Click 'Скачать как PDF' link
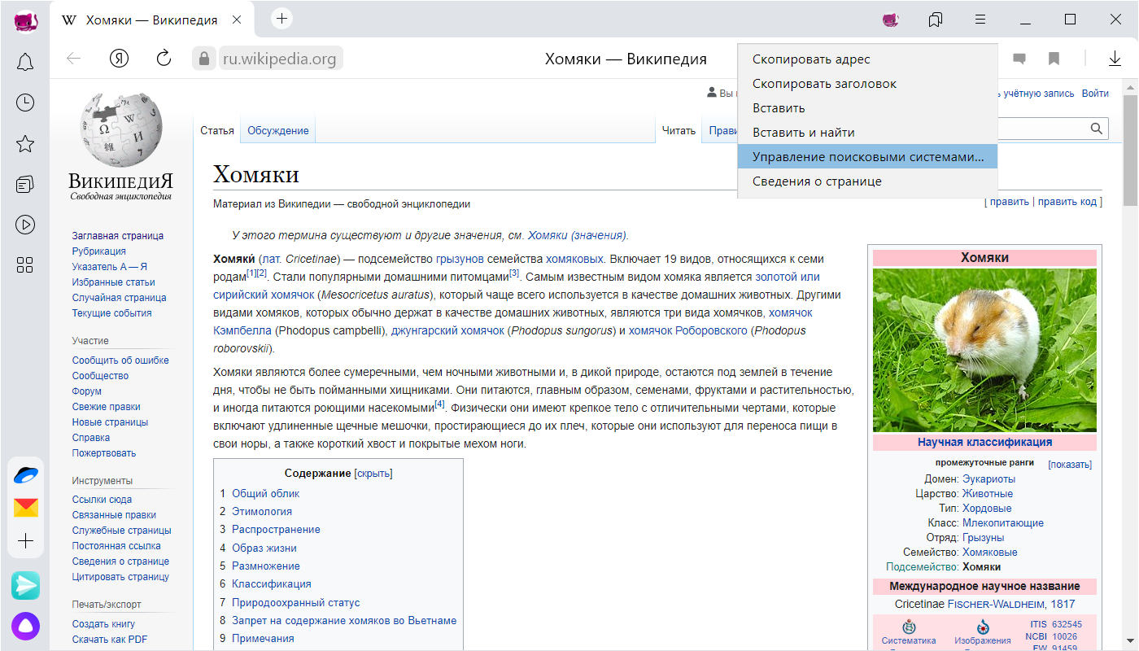 click(110, 640)
